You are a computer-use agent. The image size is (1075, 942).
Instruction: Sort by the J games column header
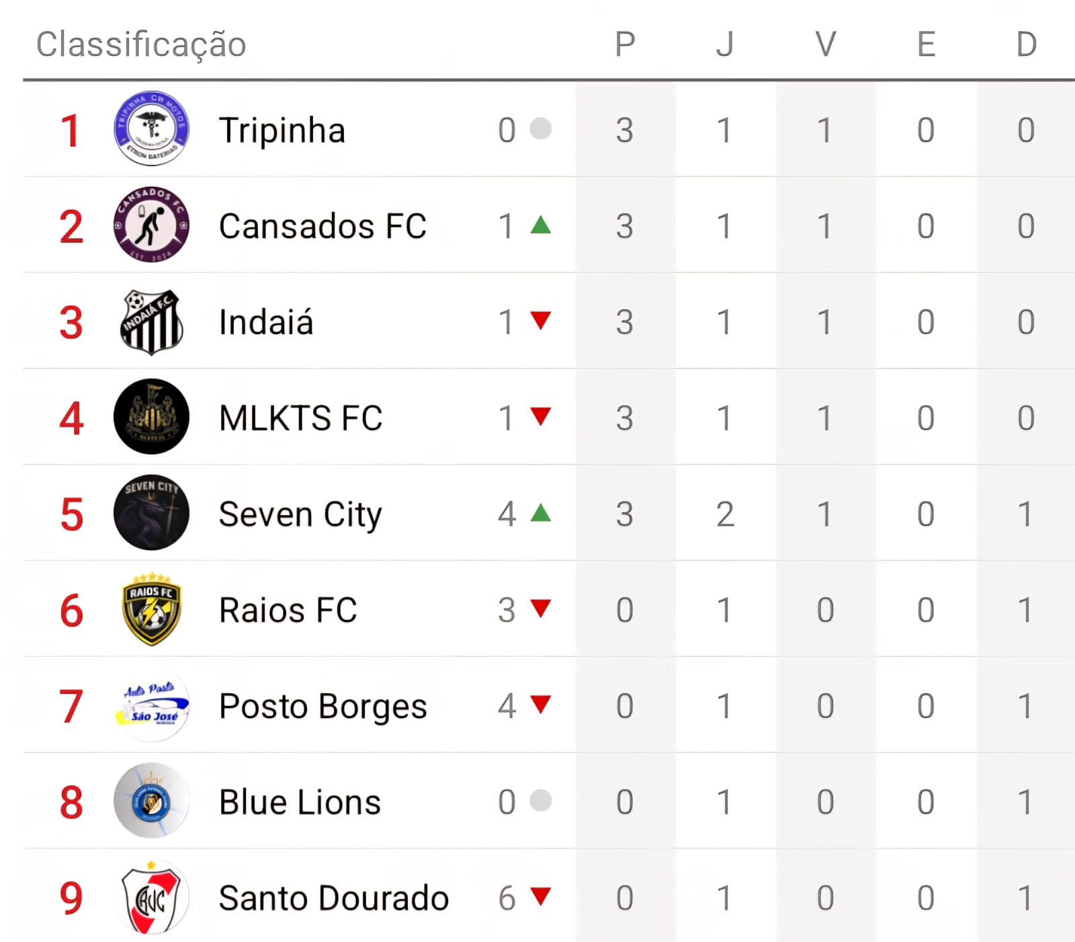724,44
